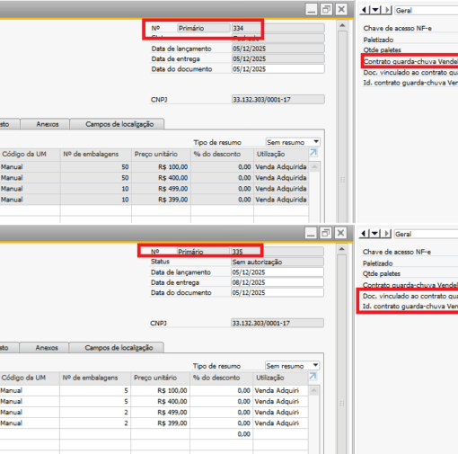Screen dimensions: 458x454
Task: Open table expand icon in document 335 grid
Action: pos(313,377)
